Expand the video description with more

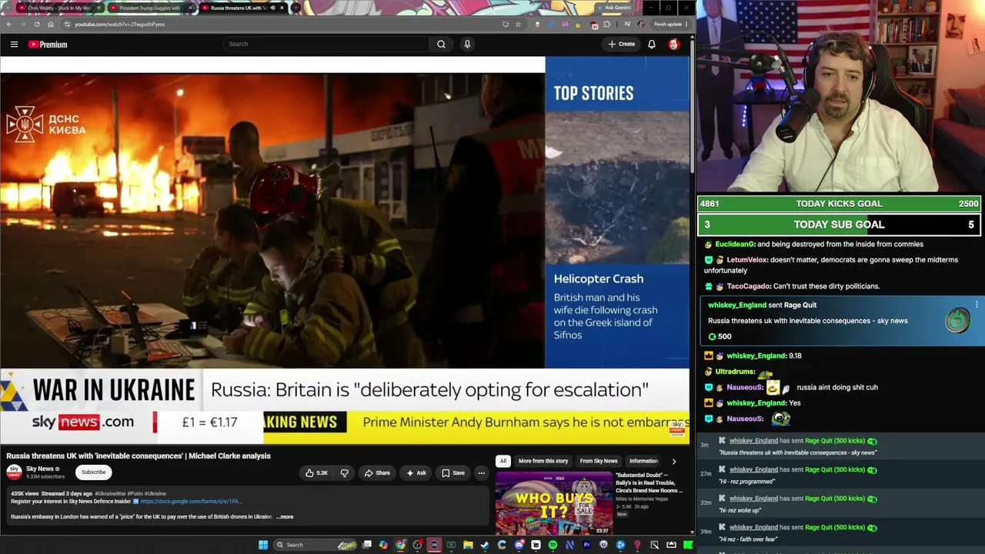pos(285,517)
